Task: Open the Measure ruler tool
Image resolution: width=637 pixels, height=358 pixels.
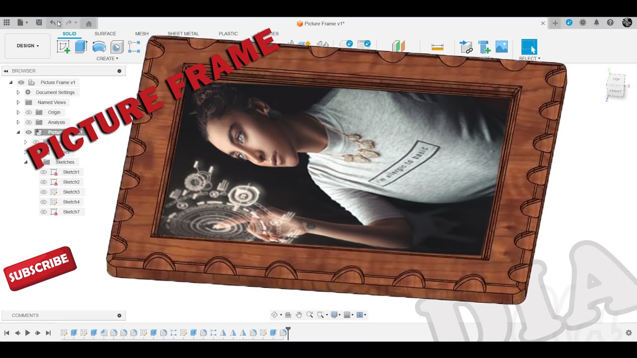Action: [x=437, y=47]
